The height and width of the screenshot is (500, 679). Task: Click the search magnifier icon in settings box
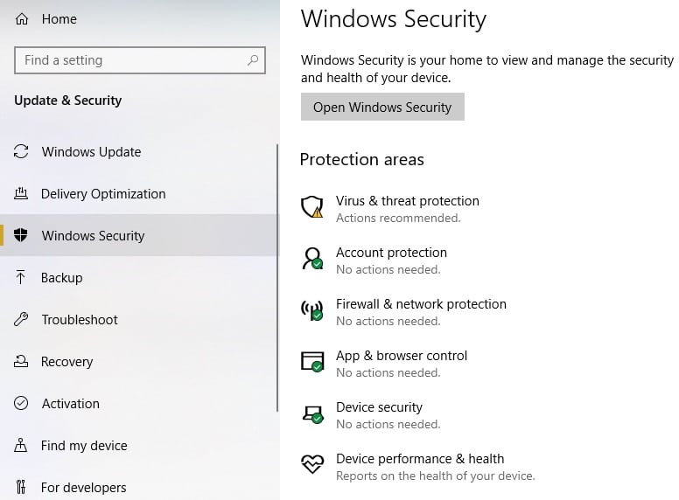(253, 60)
